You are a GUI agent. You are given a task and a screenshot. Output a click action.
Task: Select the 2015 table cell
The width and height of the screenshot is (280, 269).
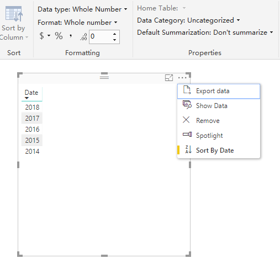point(32,141)
